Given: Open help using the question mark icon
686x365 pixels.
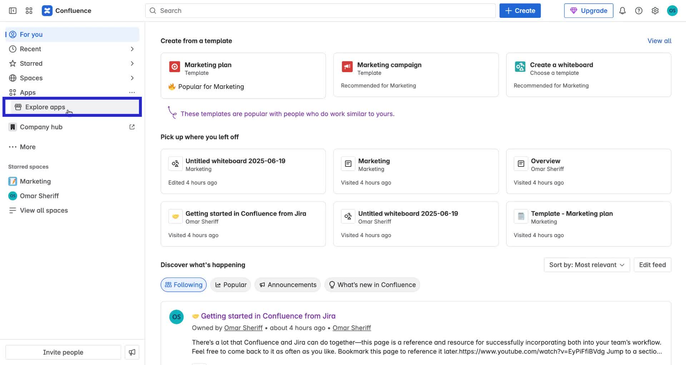Looking at the screenshot, I should point(639,11).
